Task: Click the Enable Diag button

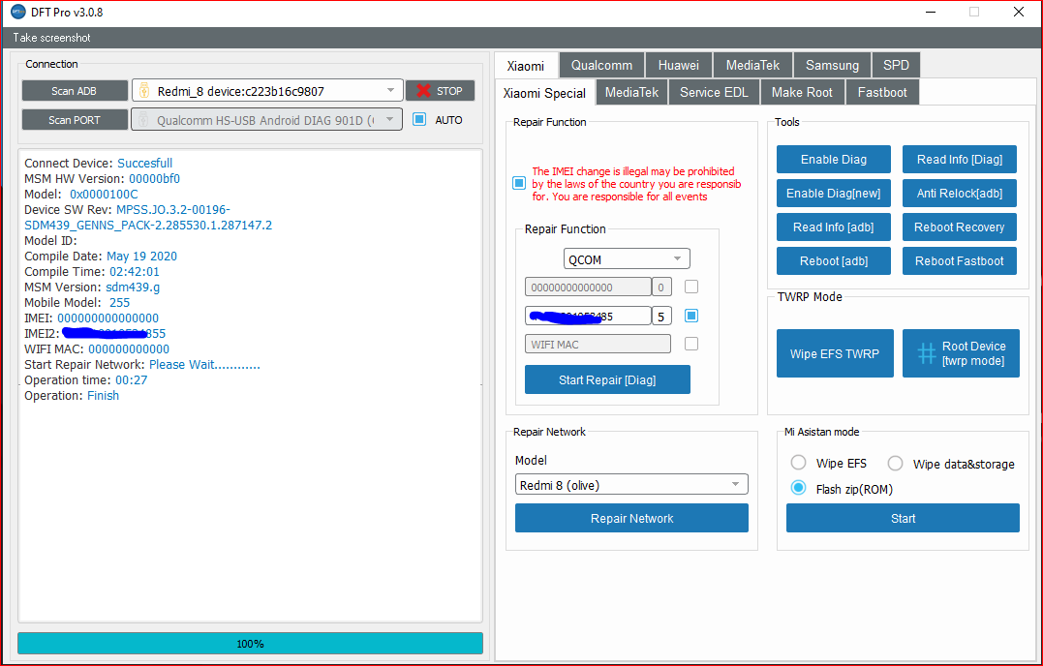Action: click(834, 160)
